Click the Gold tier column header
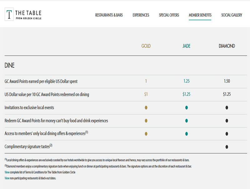 (146, 46)
